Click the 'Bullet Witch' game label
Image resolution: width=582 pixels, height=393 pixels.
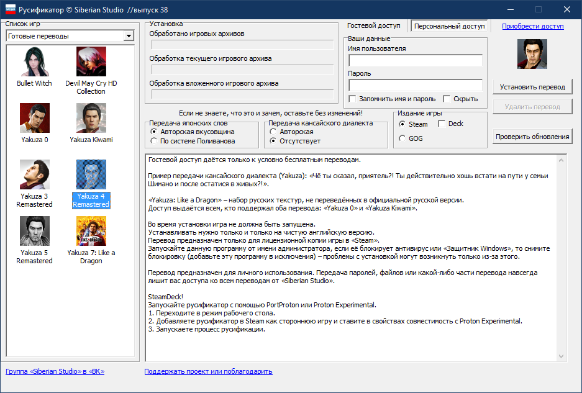coord(35,83)
